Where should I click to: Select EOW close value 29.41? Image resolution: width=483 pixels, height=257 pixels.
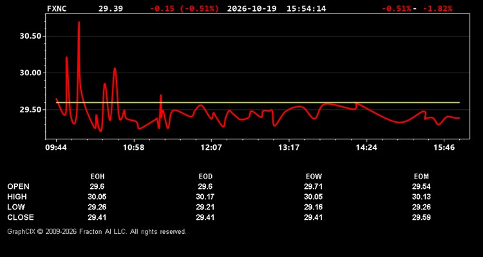313,217
